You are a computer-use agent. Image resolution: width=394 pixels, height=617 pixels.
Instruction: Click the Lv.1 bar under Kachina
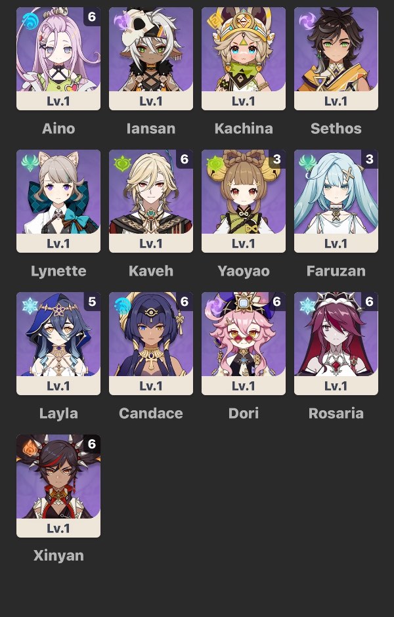pos(243,100)
